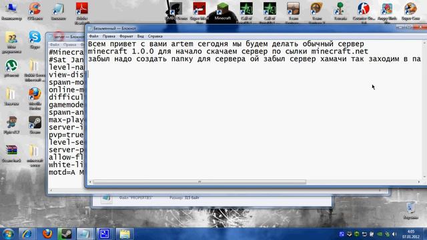Open the uTorrent desktop shortcut
Screen dimensions: 427x240
pyautogui.click(x=11, y=68)
